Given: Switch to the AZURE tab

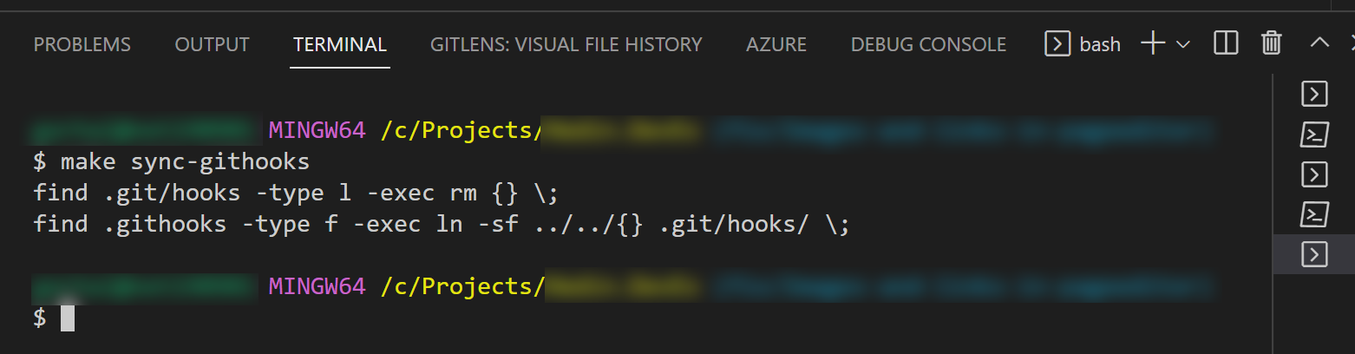Looking at the screenshot, I should [x=776, y=44].
